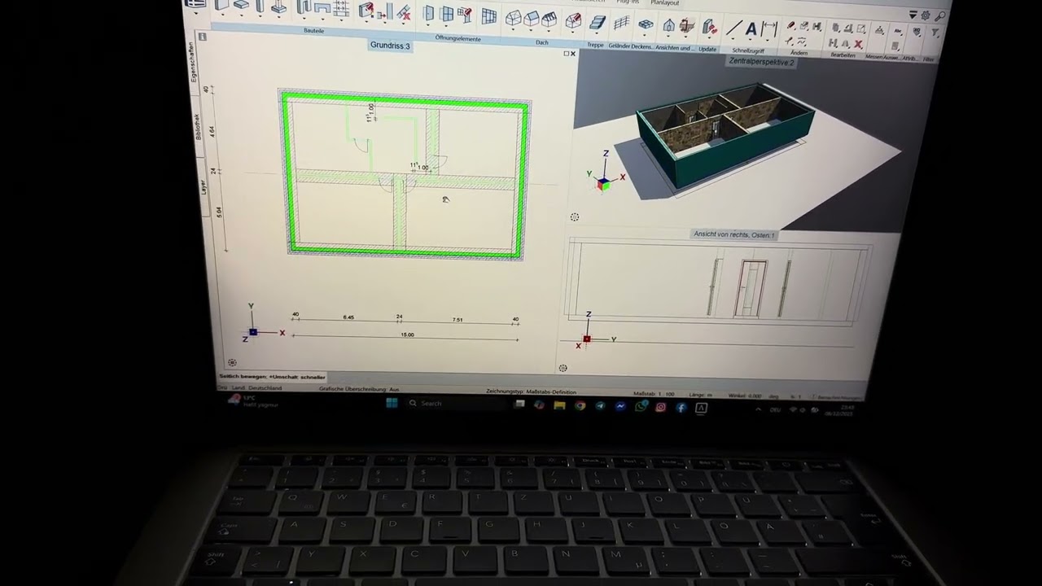
Task: Select the door tool in Öffnungselemente
Action: (429, 13)
